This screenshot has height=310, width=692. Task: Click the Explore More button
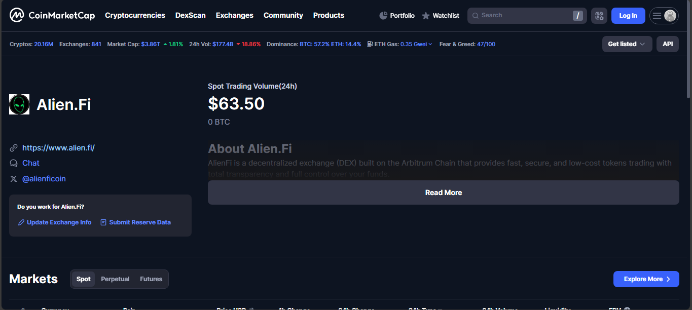click(646, 279)
